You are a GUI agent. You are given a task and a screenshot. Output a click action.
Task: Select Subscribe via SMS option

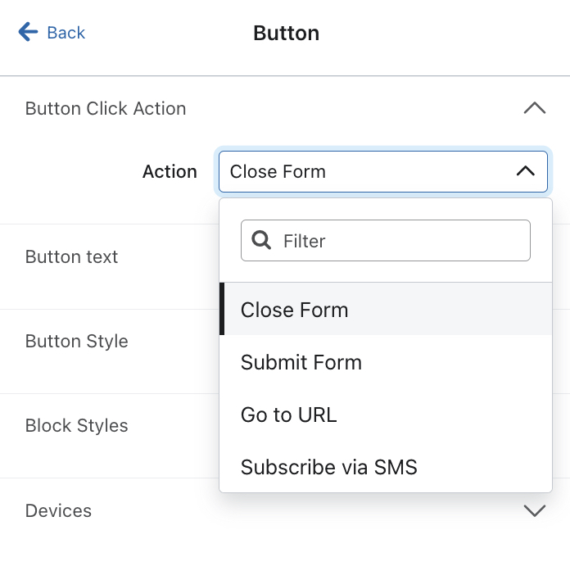click(329, 467)
